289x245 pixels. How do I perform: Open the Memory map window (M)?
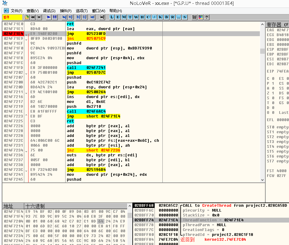point(124,17)
